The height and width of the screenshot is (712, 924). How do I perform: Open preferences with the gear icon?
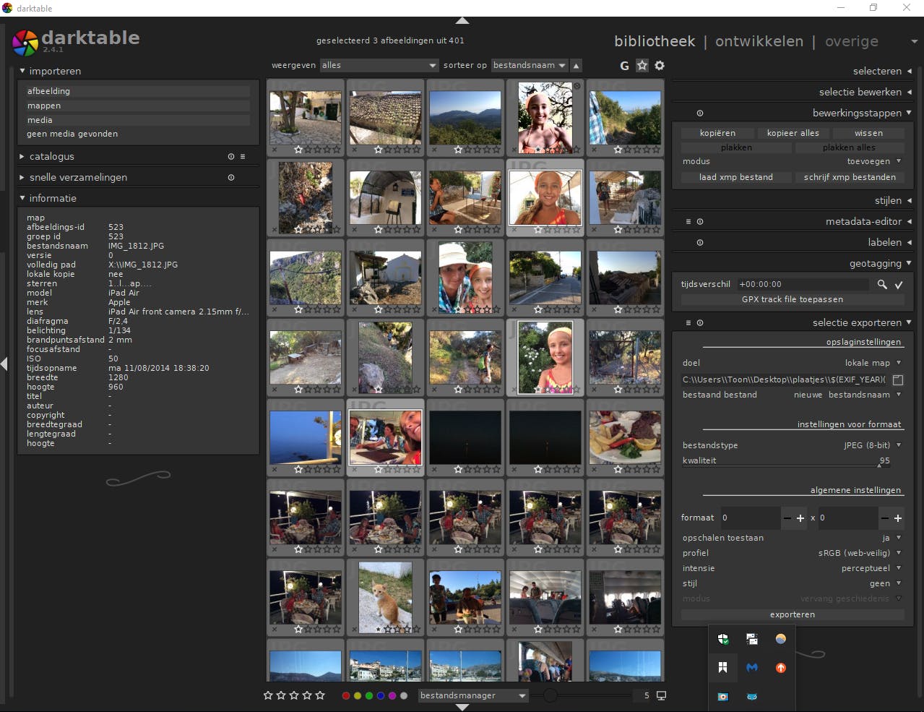pyautogui.click(x=660, y=66)
